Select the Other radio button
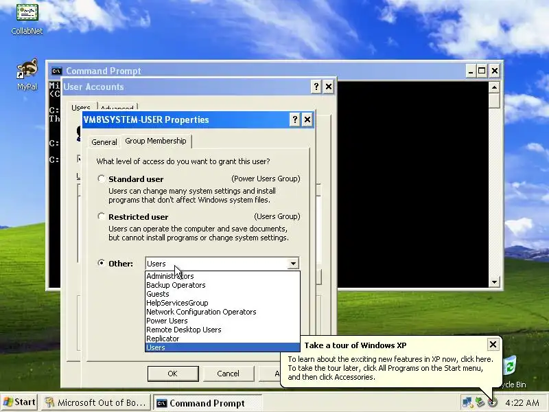This screenshot has width=549, height=412. (x=101, y=263)
